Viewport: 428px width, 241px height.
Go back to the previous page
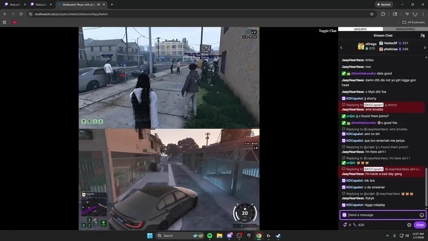click(5, 14)
